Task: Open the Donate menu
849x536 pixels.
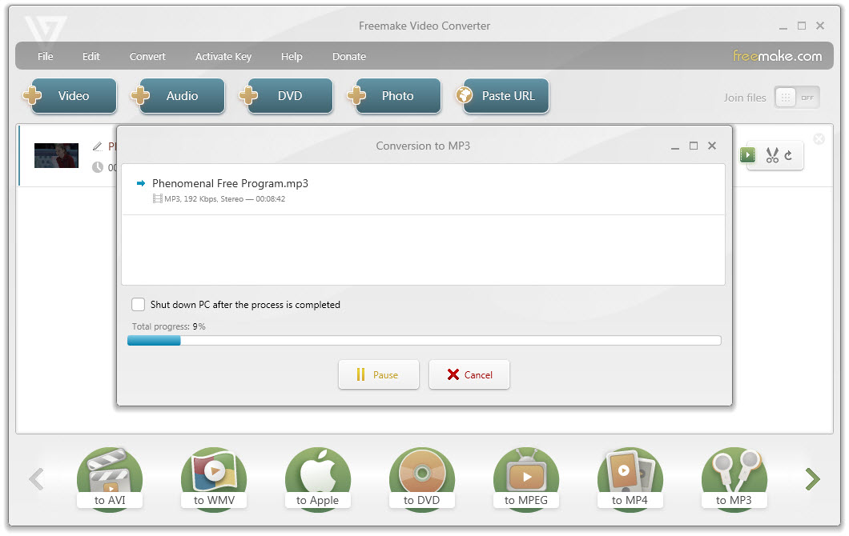Action: [x=349, y=56]
